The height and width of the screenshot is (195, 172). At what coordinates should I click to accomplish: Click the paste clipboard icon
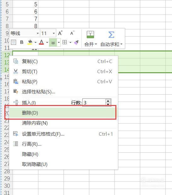[x=16, y=81]
